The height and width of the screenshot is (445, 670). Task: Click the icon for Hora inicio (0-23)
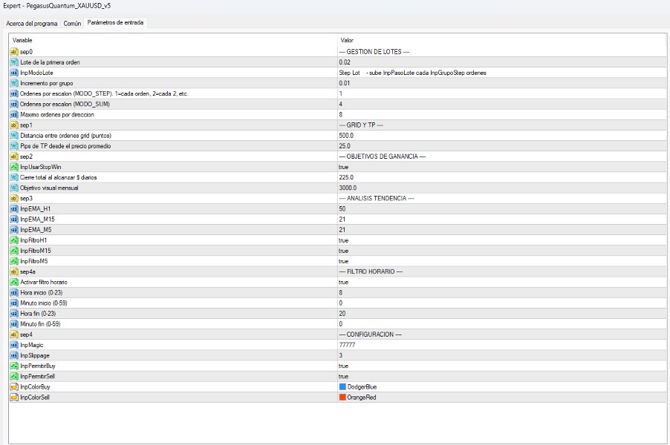tap(14, 292)
